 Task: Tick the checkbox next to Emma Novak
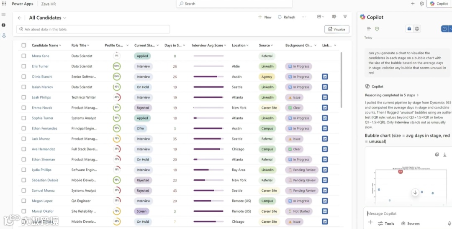pos(23,107)
